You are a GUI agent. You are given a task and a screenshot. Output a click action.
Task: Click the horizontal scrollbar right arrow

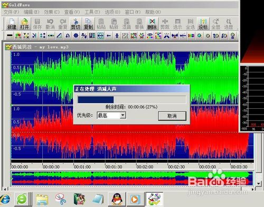253,190
